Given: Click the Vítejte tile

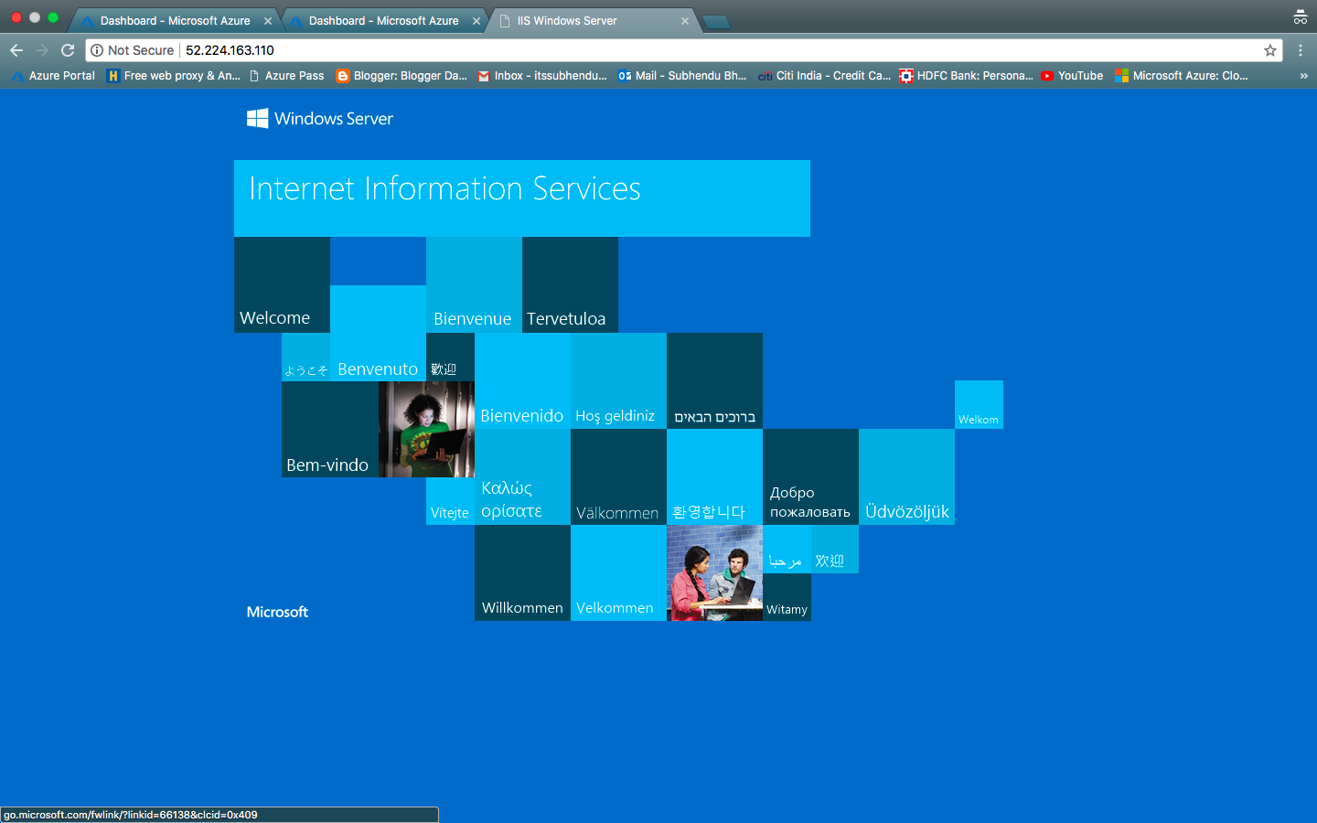Looking at the screenshot, I should pos(450,501).
